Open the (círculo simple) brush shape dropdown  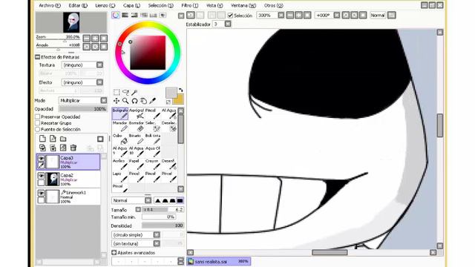pos(157,234)
